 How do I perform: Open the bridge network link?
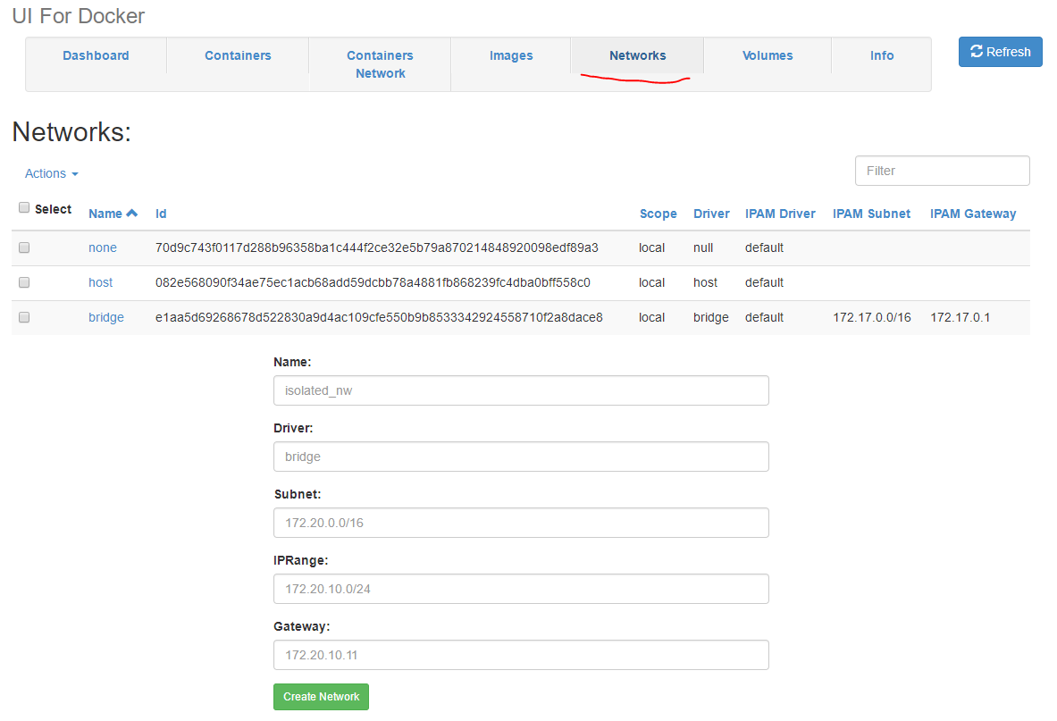point(105,317)
